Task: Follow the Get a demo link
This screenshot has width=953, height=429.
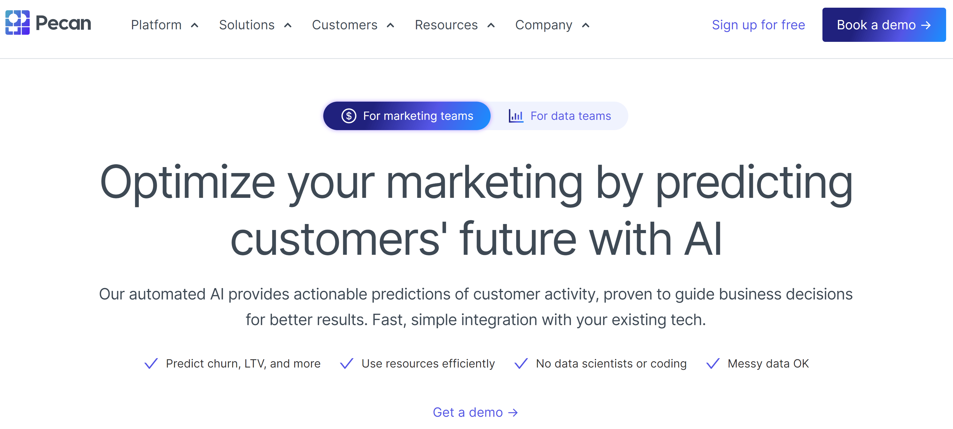Action: coord(476,412)
